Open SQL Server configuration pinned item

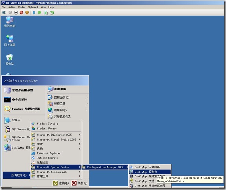(x=17, y=129)
